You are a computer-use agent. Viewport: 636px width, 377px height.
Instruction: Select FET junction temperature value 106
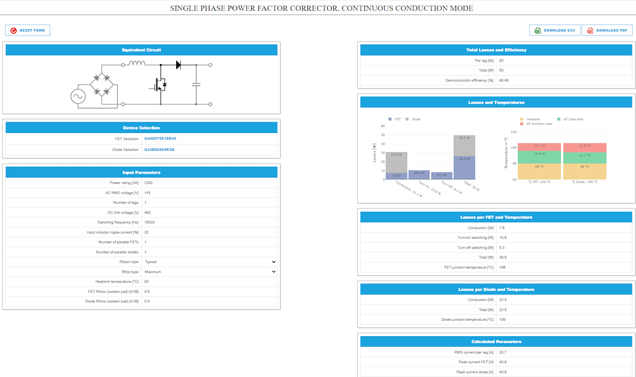[502, 267]
